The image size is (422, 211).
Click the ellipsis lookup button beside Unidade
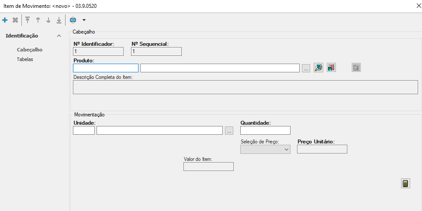click(x=229, y=130)
